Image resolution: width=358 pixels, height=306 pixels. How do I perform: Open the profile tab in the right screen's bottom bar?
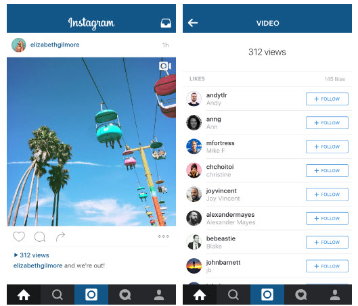[x=335, y=295]
